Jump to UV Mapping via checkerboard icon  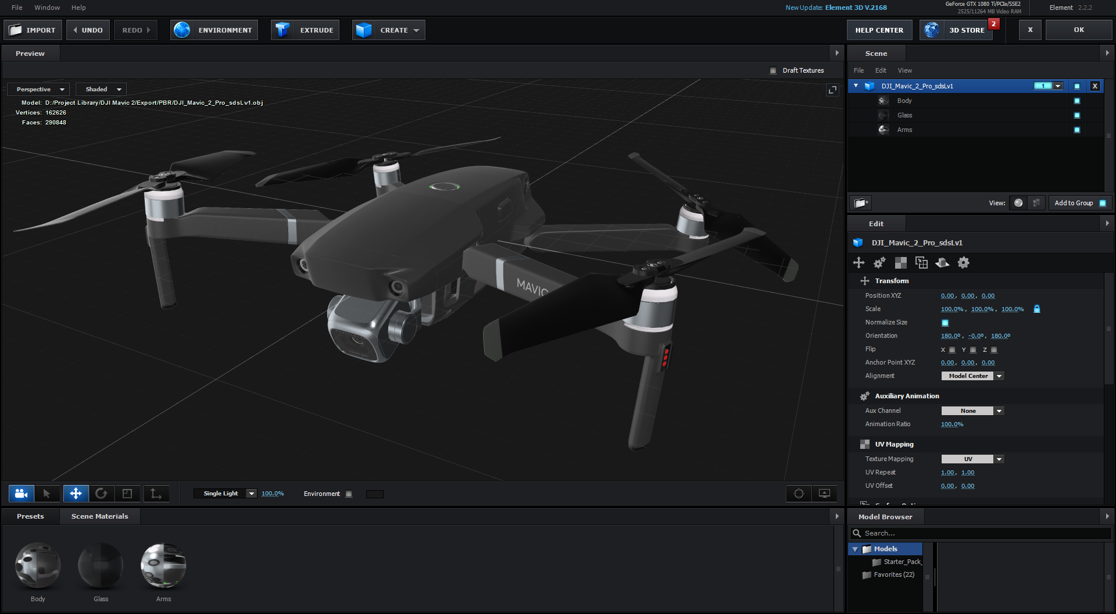(x=900, y=263)
